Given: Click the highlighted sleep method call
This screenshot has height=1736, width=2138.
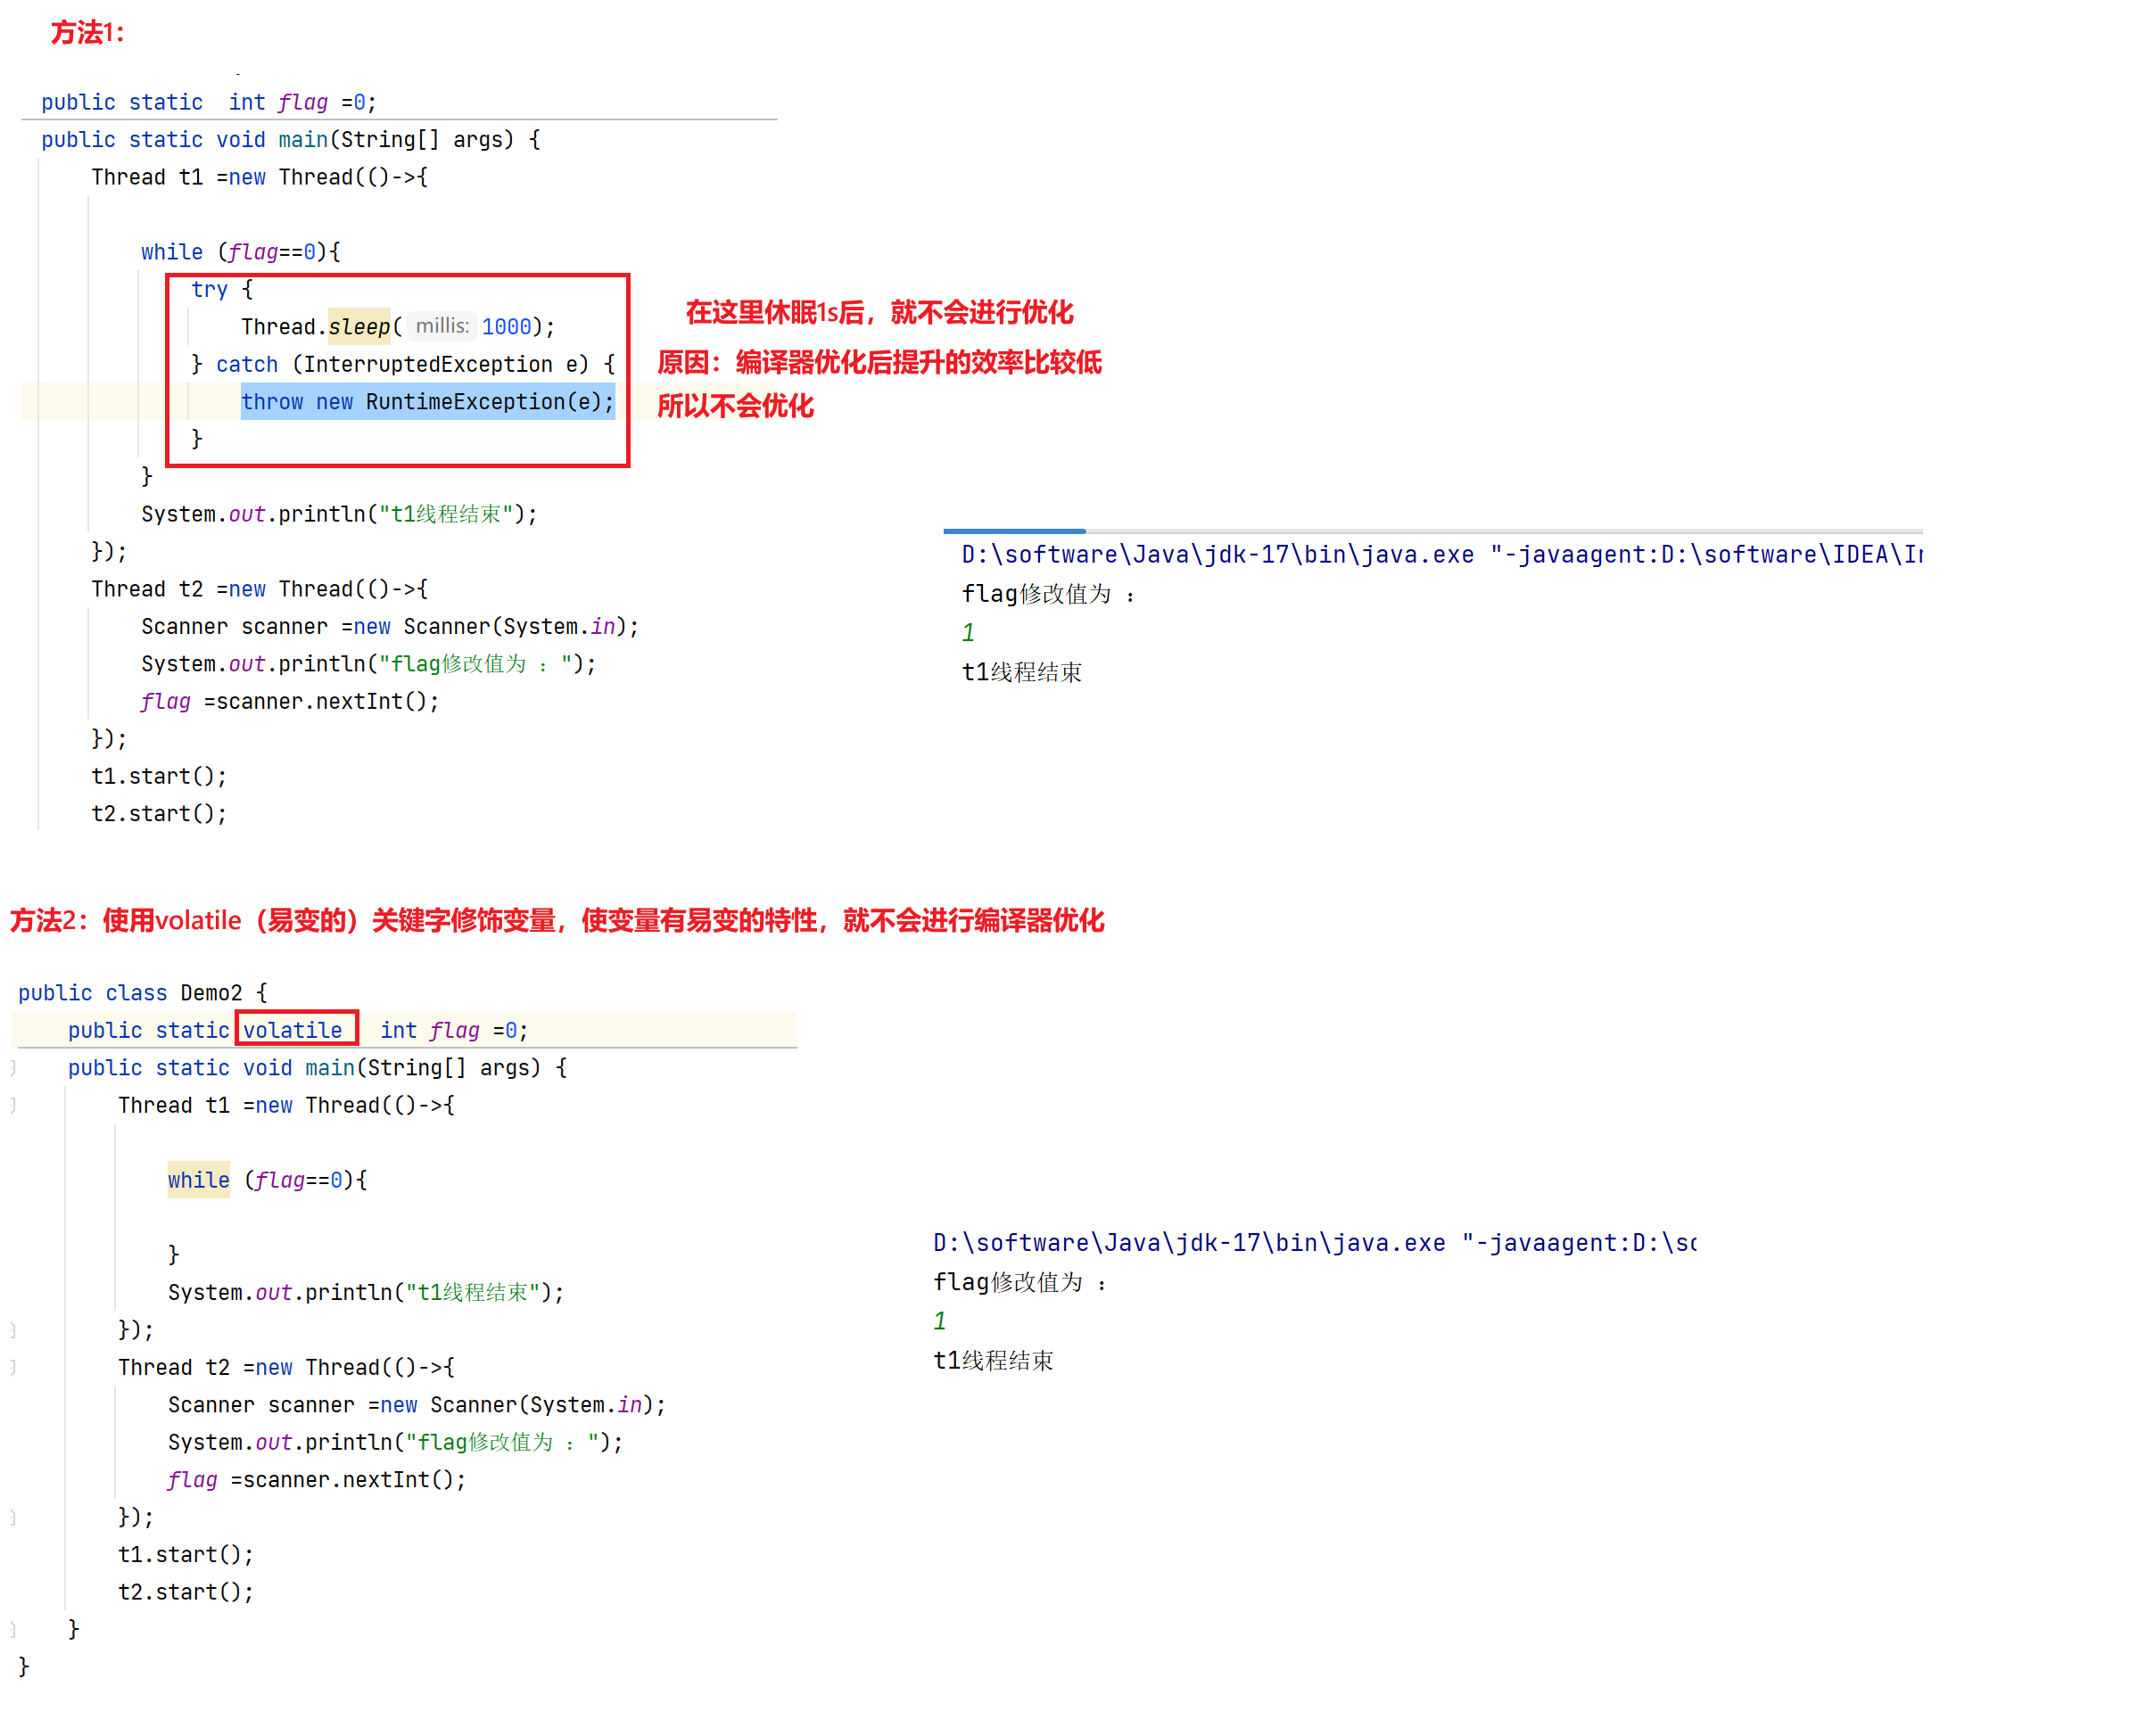Looking at the screenshot, I should pyautogui.click(x=359, y=327).
